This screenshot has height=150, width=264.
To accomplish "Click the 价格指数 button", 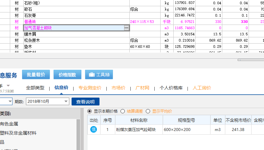I will click(x=67, y=74).
